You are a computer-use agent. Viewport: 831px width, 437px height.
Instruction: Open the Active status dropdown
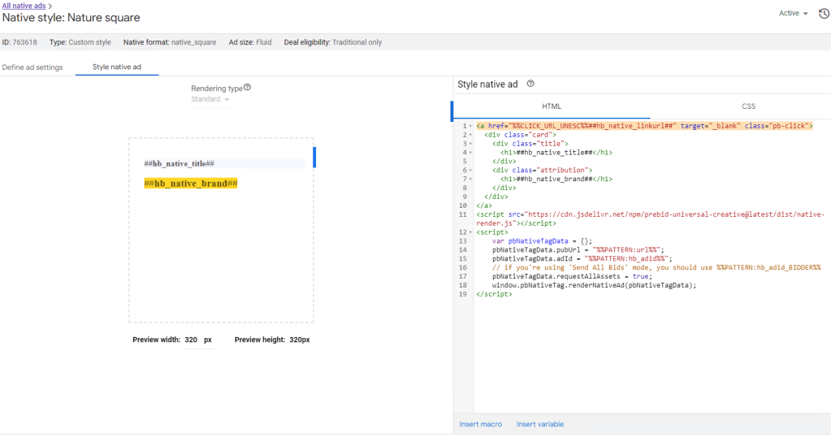[x=793, y=14]
